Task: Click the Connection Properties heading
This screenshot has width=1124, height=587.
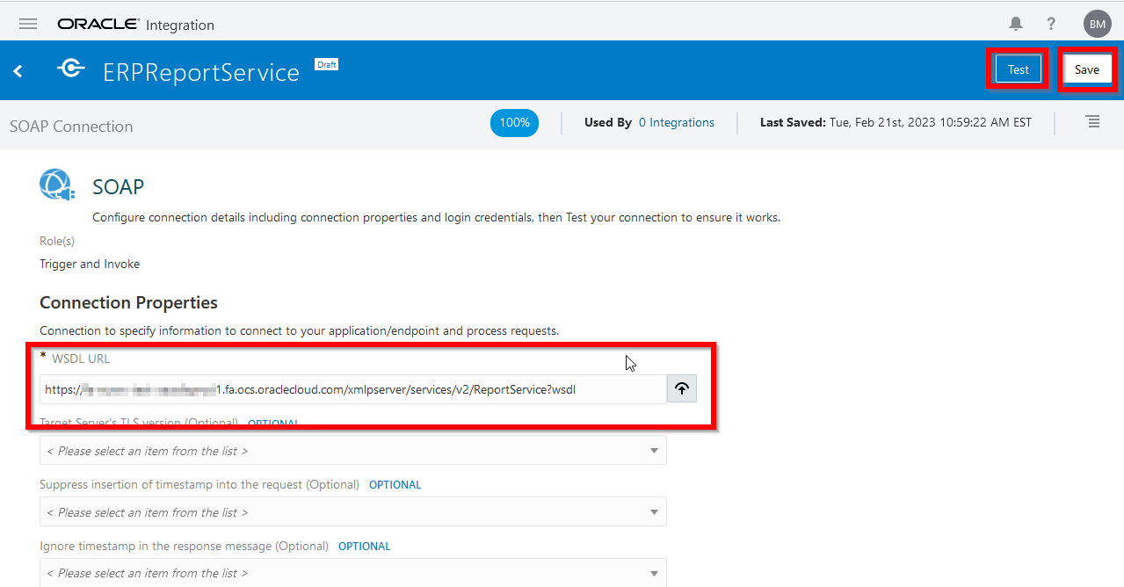Action: coord(128,302)
